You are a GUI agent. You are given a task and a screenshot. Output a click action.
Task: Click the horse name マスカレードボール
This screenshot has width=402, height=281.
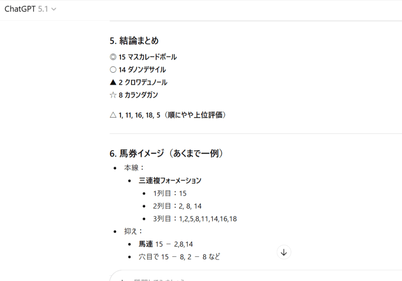pos(152,57)
